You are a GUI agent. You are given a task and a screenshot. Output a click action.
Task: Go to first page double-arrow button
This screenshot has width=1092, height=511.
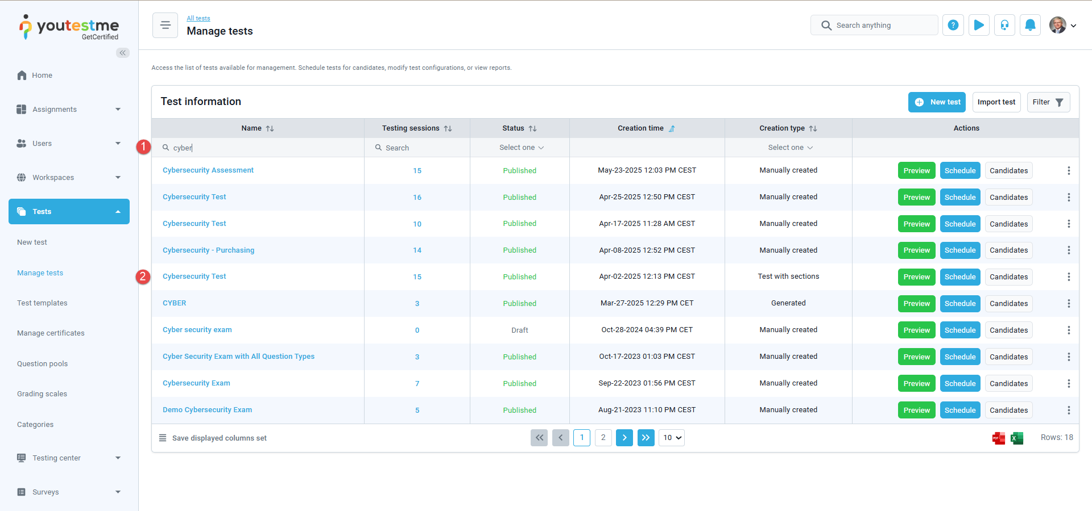pyautogui.click(x=539, y=438)
